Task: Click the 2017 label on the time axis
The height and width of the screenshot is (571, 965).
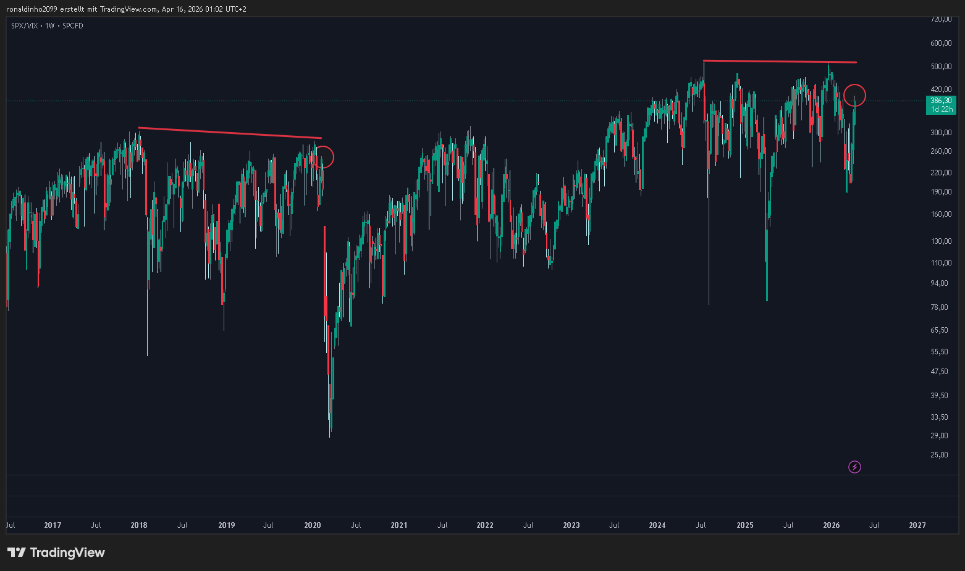Action: pyautogui.click(x=53, y=525)
